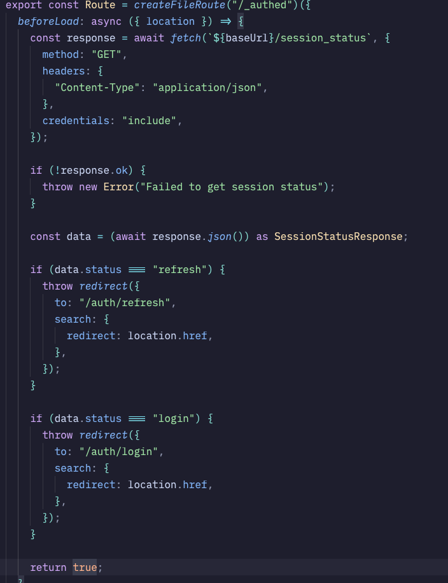Click the highlighted true keyword

point(85,567)
